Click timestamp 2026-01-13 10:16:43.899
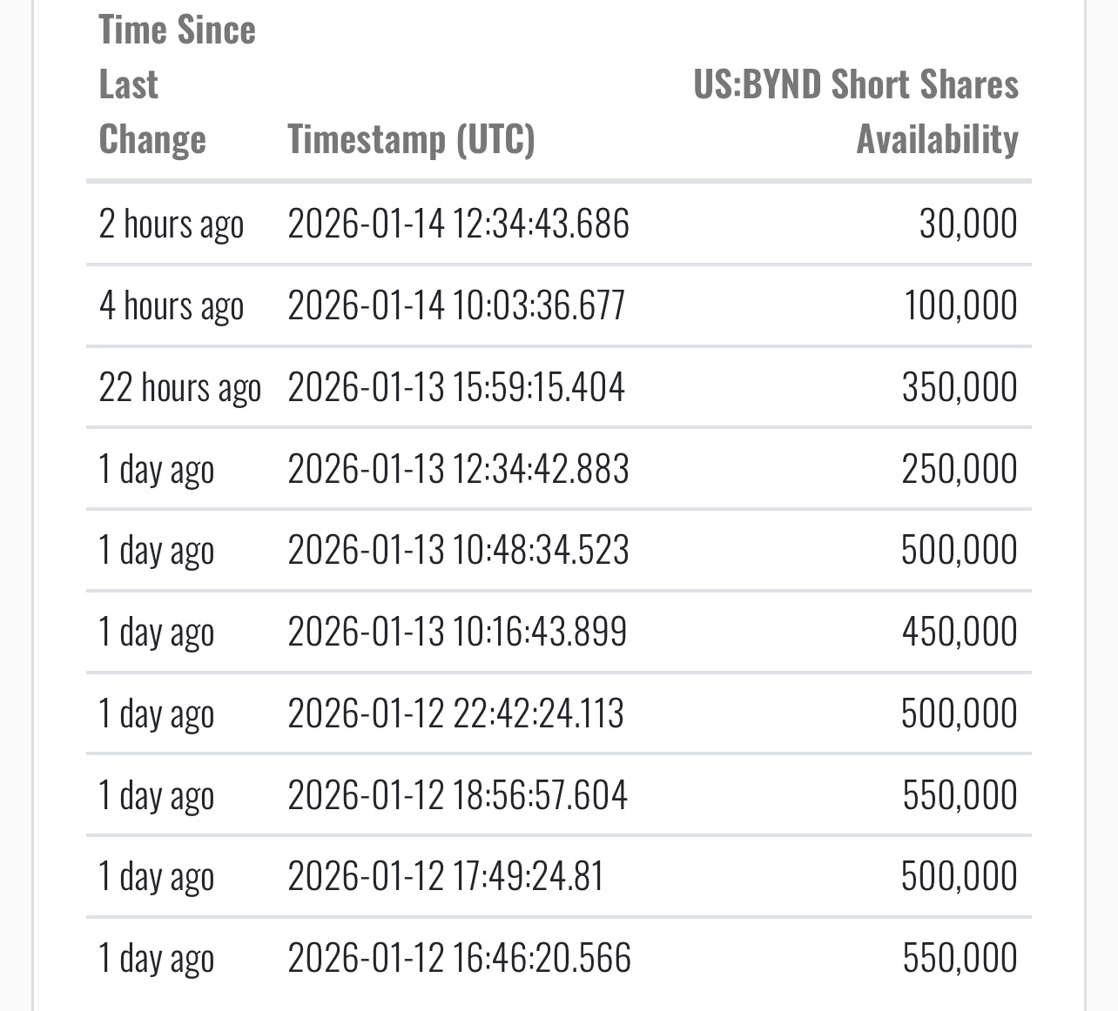Screen dimensions: 1118x1011 (457, 632)
